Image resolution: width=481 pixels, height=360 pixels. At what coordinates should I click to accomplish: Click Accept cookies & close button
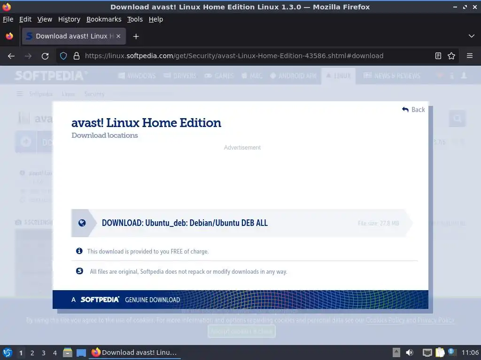click(241, 331)
